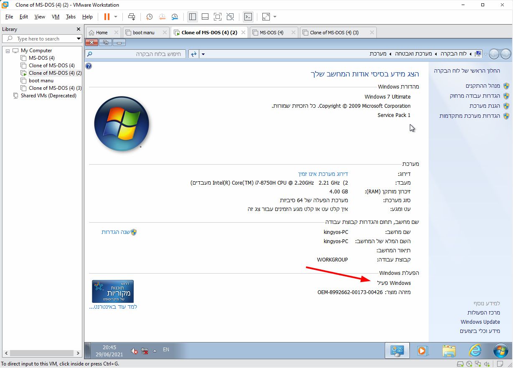
Task: Show hidden tray icons arrow
Action: 155,350
